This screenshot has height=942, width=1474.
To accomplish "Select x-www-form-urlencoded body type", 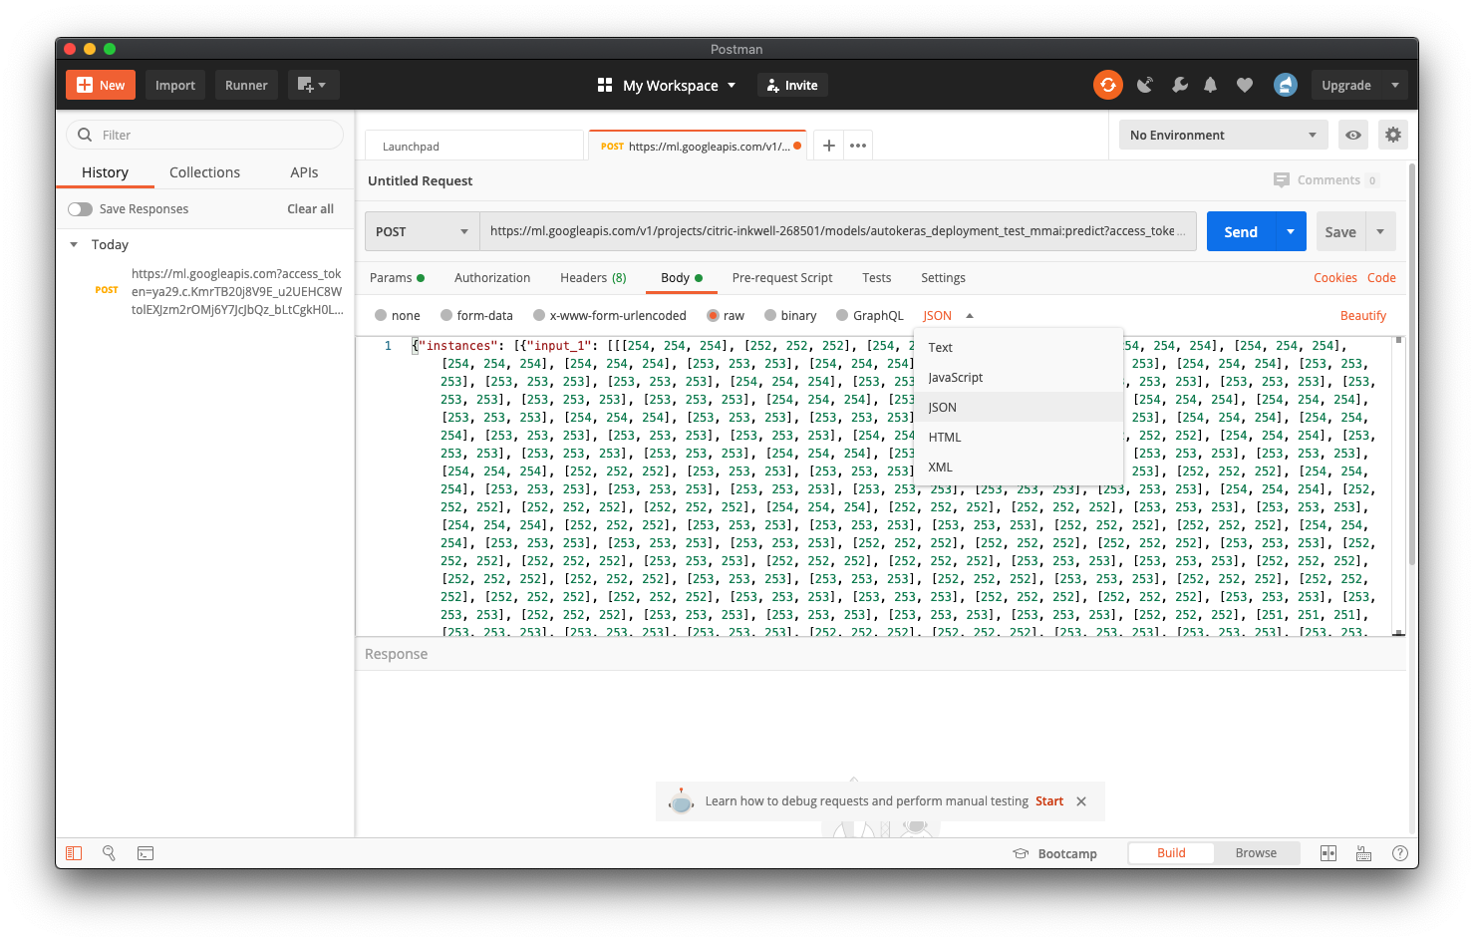I will click(x=539, y=315).
